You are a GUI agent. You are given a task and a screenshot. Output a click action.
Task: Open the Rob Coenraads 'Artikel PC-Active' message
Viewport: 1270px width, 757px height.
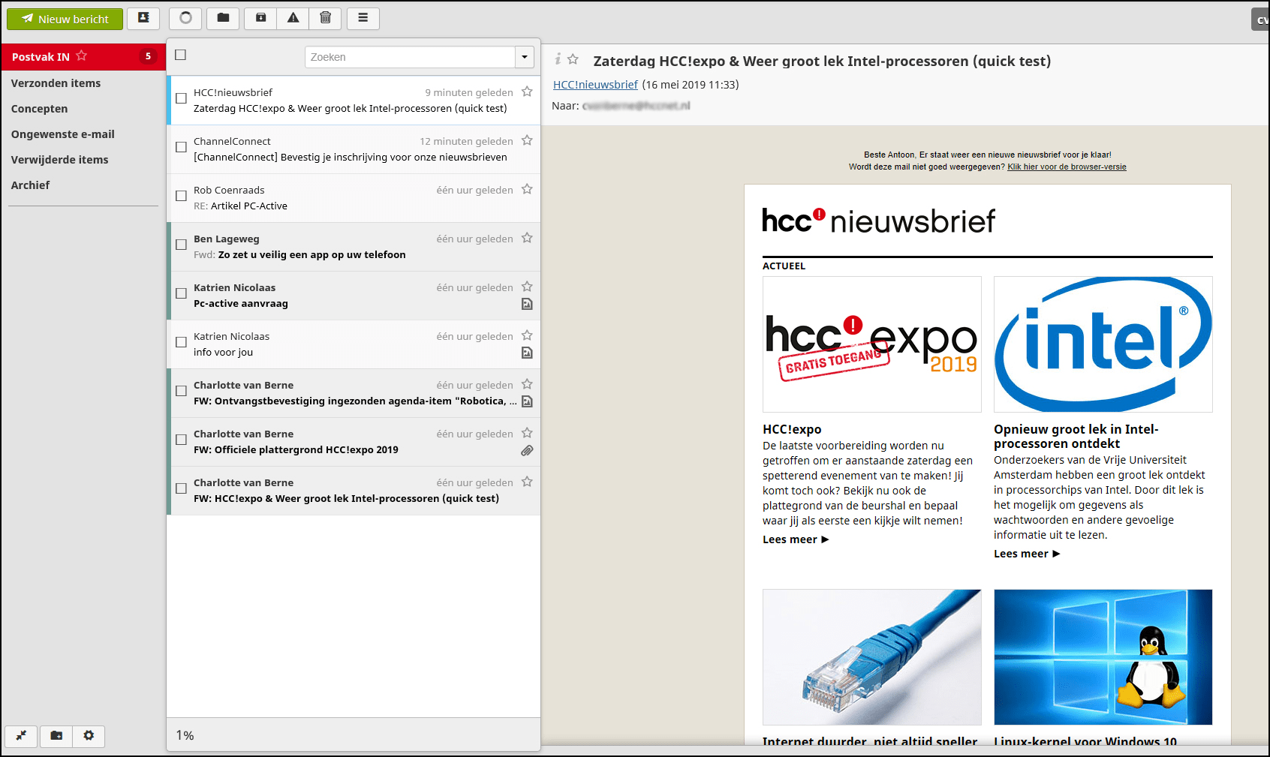pyautogui.click(x=354, y=198)
